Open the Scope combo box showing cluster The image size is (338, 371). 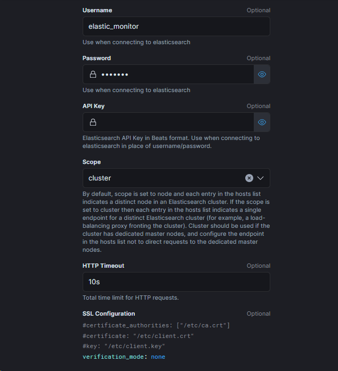pyautogui.click(x=160, y=178)
